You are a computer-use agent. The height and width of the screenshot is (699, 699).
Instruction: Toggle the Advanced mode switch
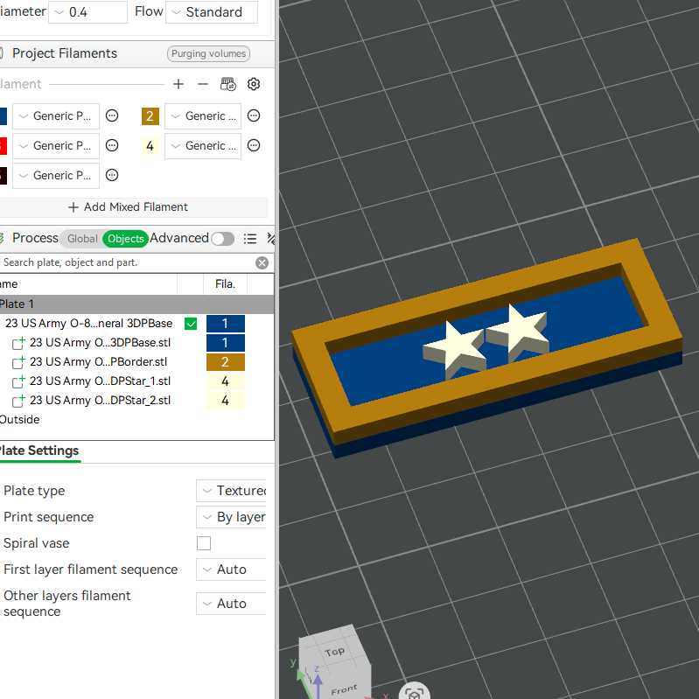pos(223,239)
